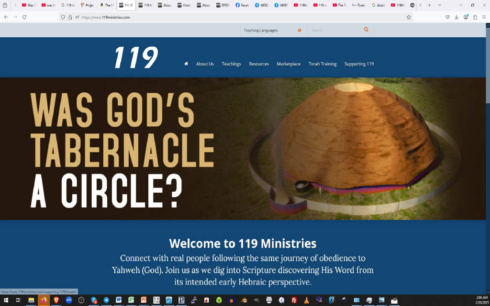Open the Telegram icon in the taskbar
The image size is (490, 306).
(106, 300)
